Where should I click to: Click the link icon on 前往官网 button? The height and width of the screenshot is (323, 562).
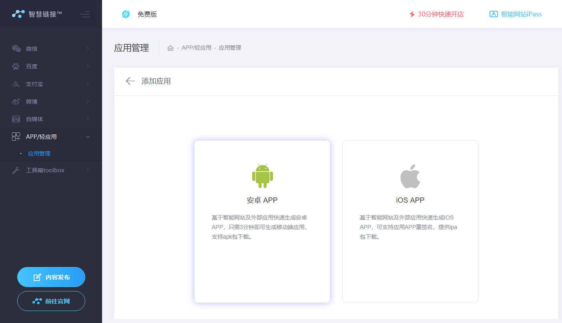coord(37,301)
